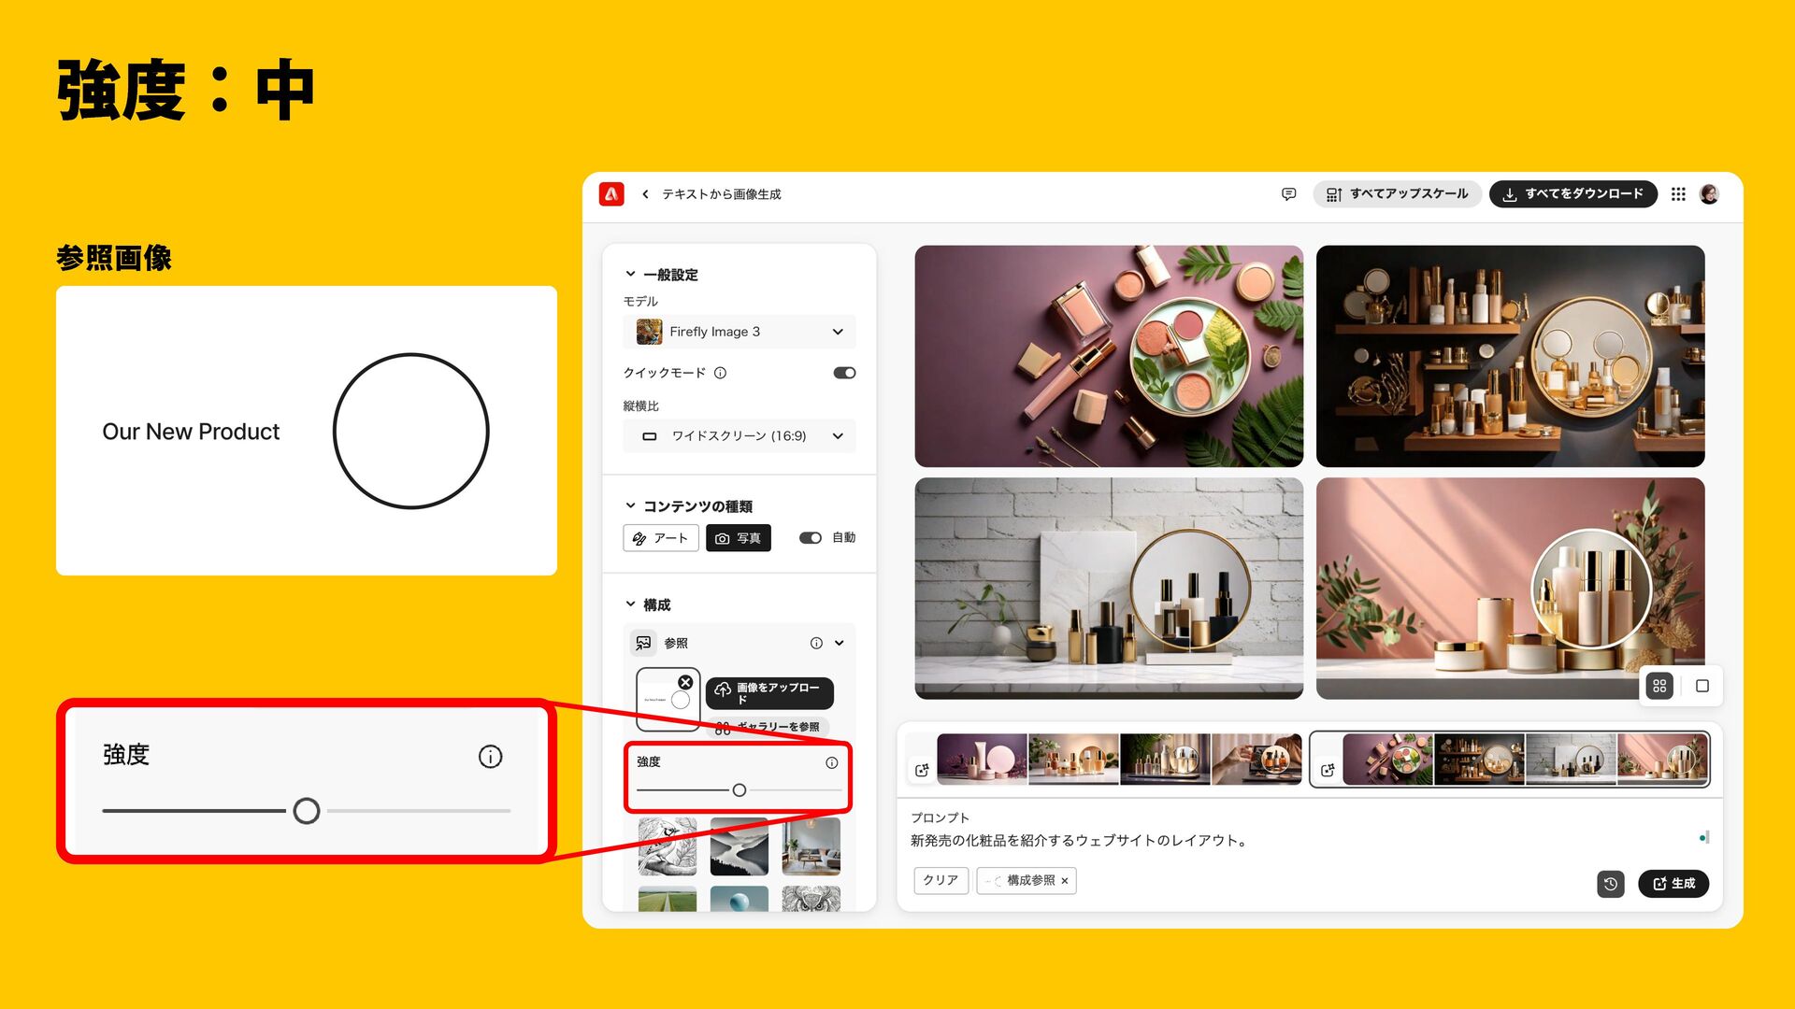Switch to grid view of results
1795x1009 pixels.
pyautogui.click(x=1659, y=686)
